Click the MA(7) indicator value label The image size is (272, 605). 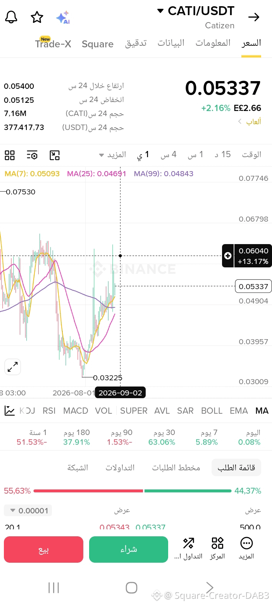coord(32,174)
